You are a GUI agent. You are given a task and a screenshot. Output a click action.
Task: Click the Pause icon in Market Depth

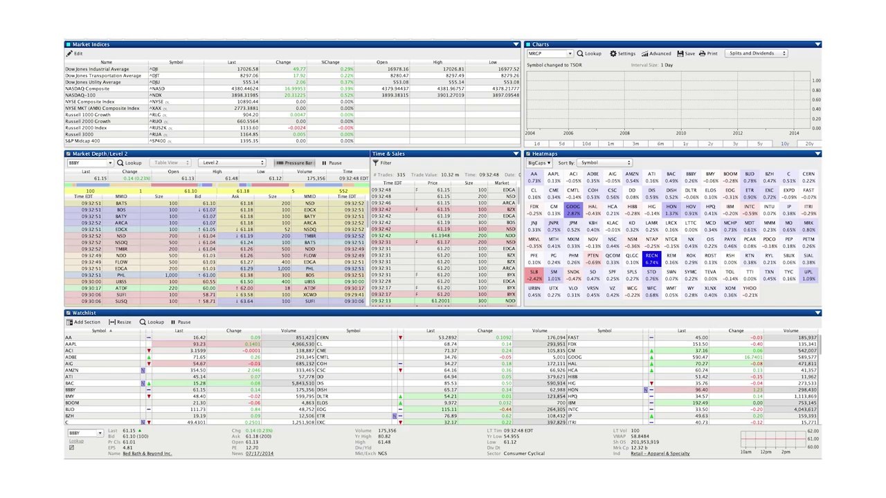point(324,163)
